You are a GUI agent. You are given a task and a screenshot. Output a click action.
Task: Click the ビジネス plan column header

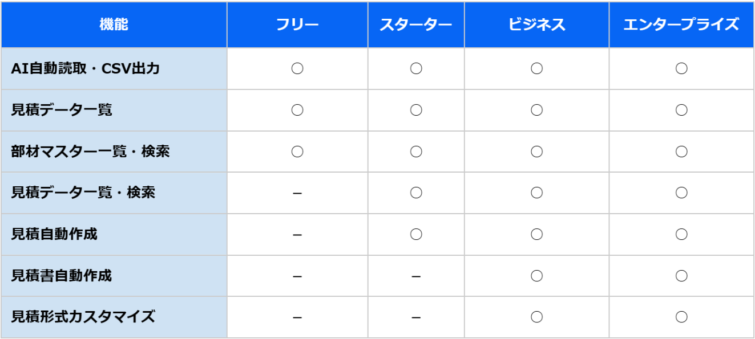click(536, 24)
